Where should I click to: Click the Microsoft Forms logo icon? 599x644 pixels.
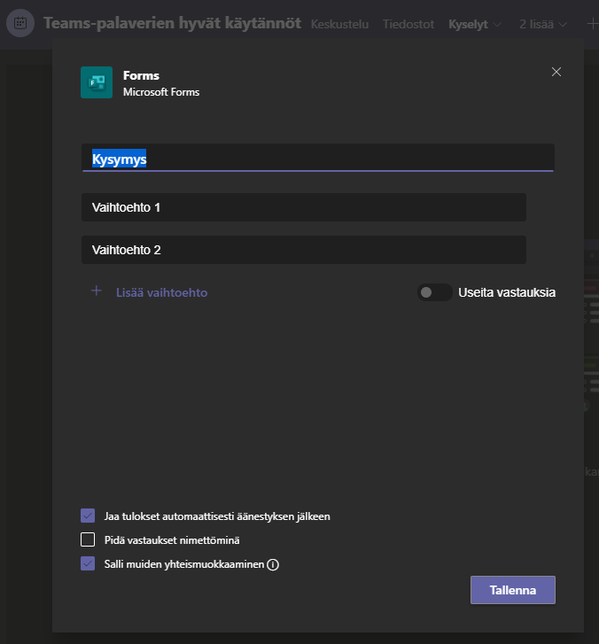pos(97,82)
